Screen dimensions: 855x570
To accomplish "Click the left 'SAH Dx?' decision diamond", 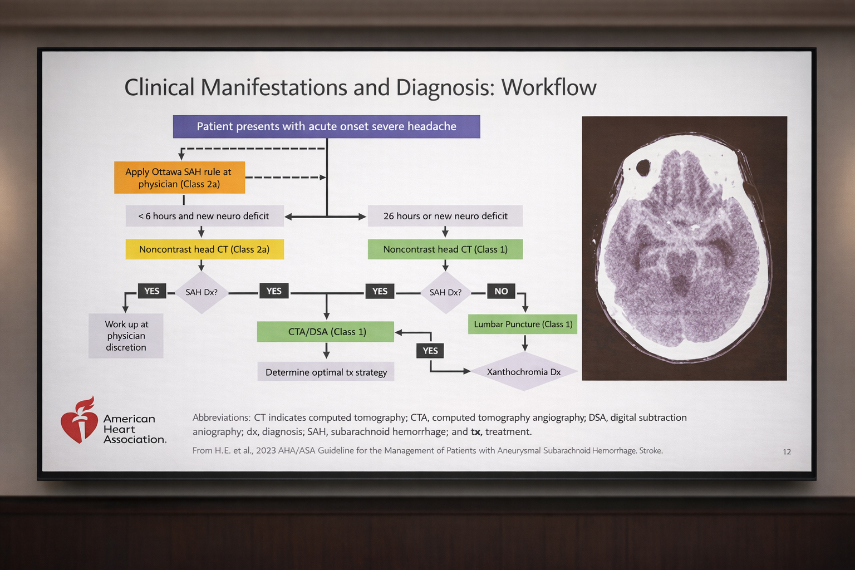I will pyautogui.click(x=202, y=292).
